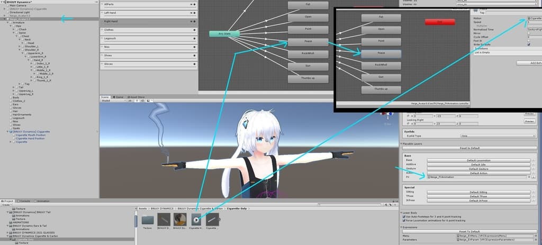Collapse the Neige_Avatar3.0 selected hierarchy row
The width and height of the screenshot is (542, 245).
coord(4,19)
